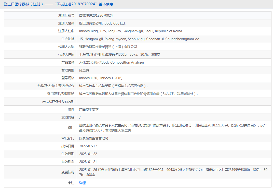The width and height of the screenshot is (273, 189).
Task: Select the remark text 延续注册产品技术要求未发生变化
Action: (x=173, y=128)
